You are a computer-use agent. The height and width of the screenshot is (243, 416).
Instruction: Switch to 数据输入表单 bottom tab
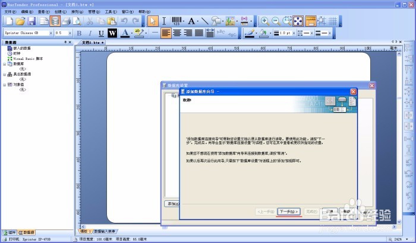tap(105, 231)
